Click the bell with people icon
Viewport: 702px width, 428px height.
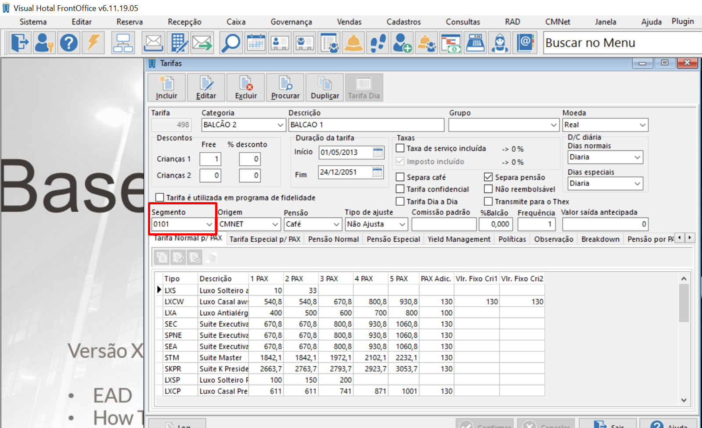click(426, 43)
